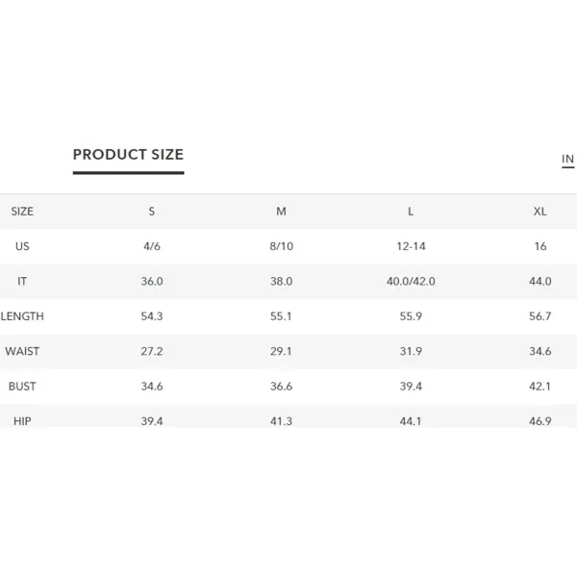The height and width of the screenshot is (577, 577).
Task: Click the BUST row label
Action: pyautogui.click(x=22, y=386)
